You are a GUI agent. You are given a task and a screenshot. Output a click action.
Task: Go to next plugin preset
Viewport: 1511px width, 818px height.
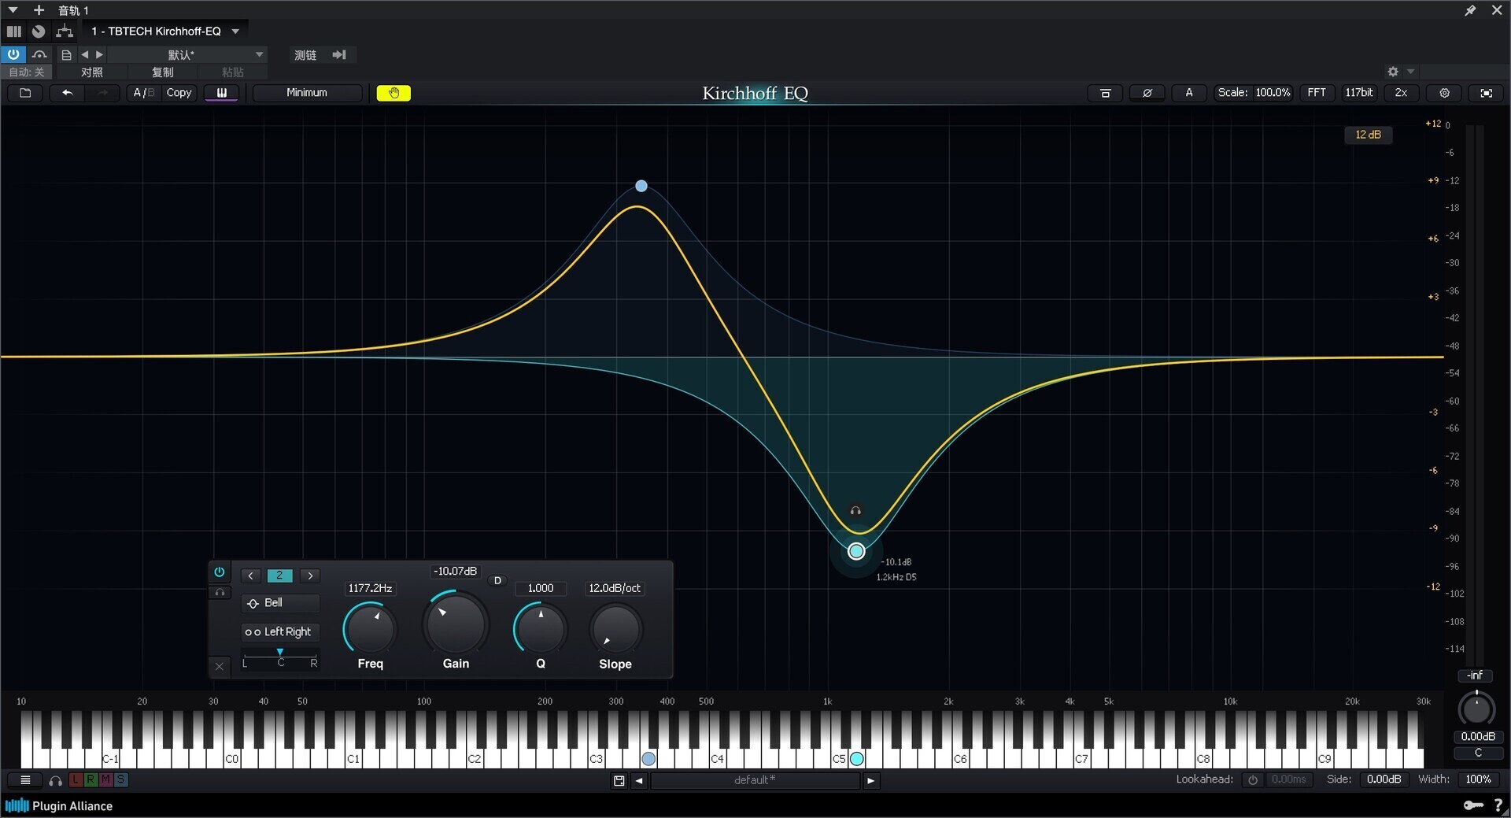870,781
